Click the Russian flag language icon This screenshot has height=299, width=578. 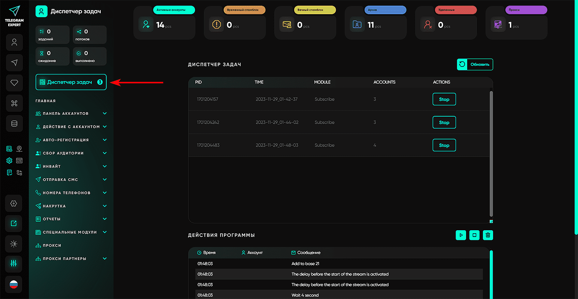point(14,284)
